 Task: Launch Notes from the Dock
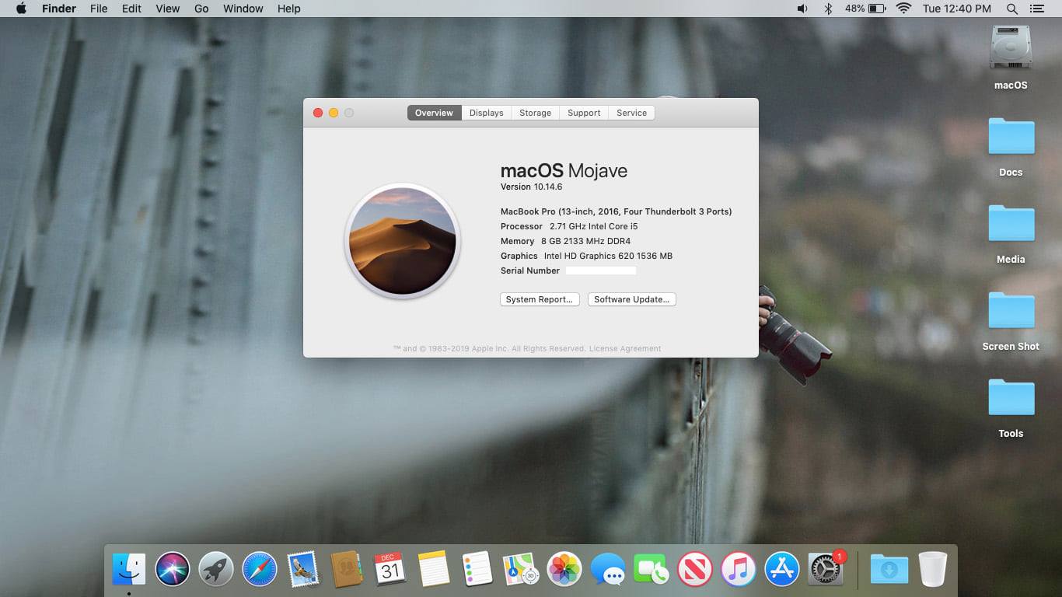(433, 569)
